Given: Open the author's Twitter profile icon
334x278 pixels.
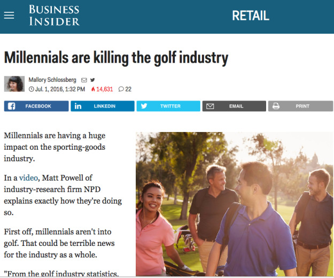Looking at the screenshot, I should point(92,80).
